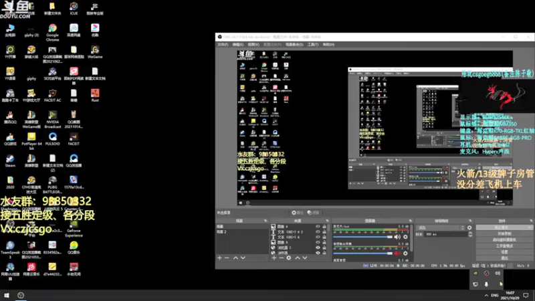Image resolution: width=535 pixels, height=301 pixels.
Task: Hide the 图像 5 source
Action: (x=318, y=242)
